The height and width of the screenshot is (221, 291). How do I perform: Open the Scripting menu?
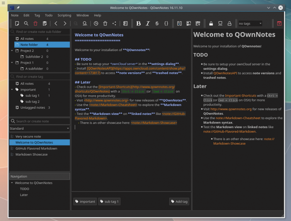(64, 15)
